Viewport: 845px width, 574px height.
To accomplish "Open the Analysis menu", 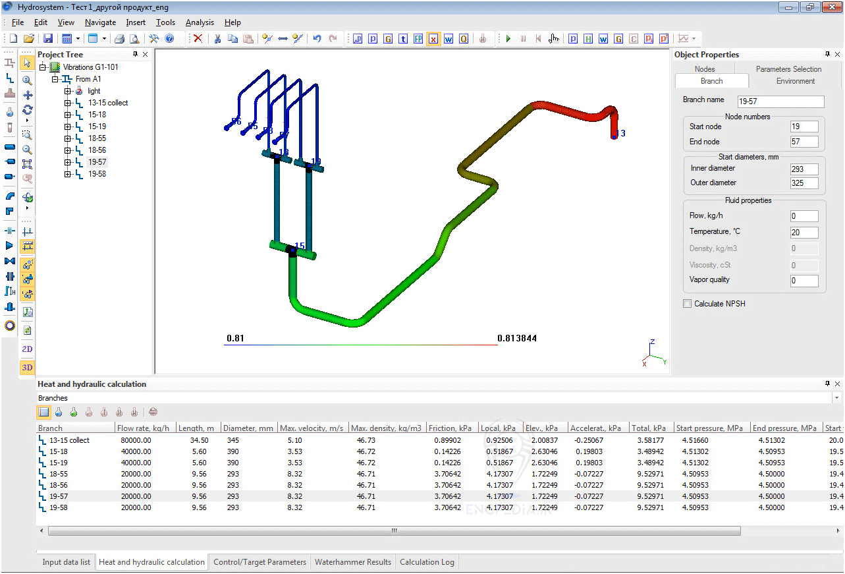I will click(x=200, y=22).
